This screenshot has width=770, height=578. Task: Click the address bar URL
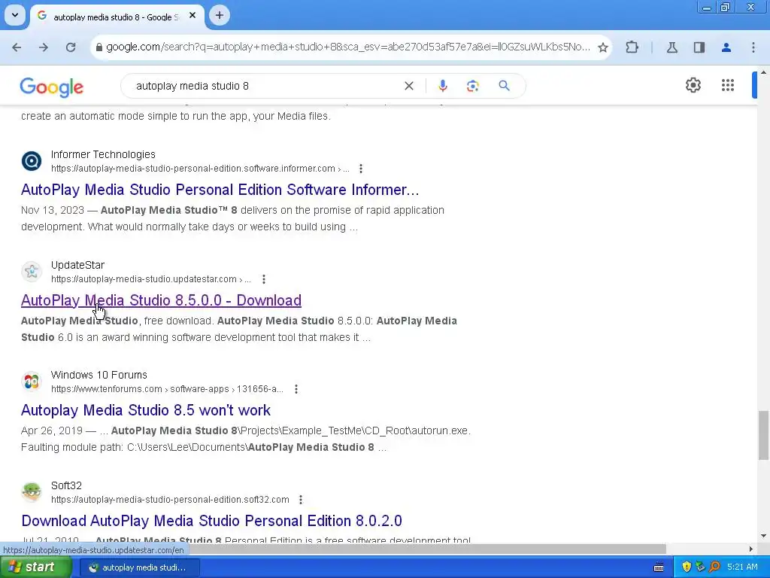pos(348,47)
